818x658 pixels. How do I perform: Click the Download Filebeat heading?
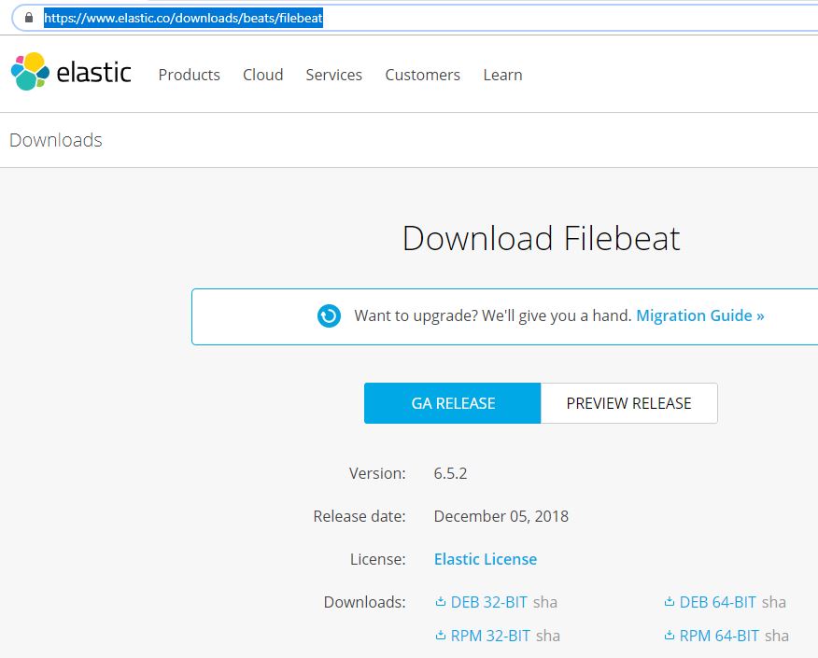click(541, 239)
